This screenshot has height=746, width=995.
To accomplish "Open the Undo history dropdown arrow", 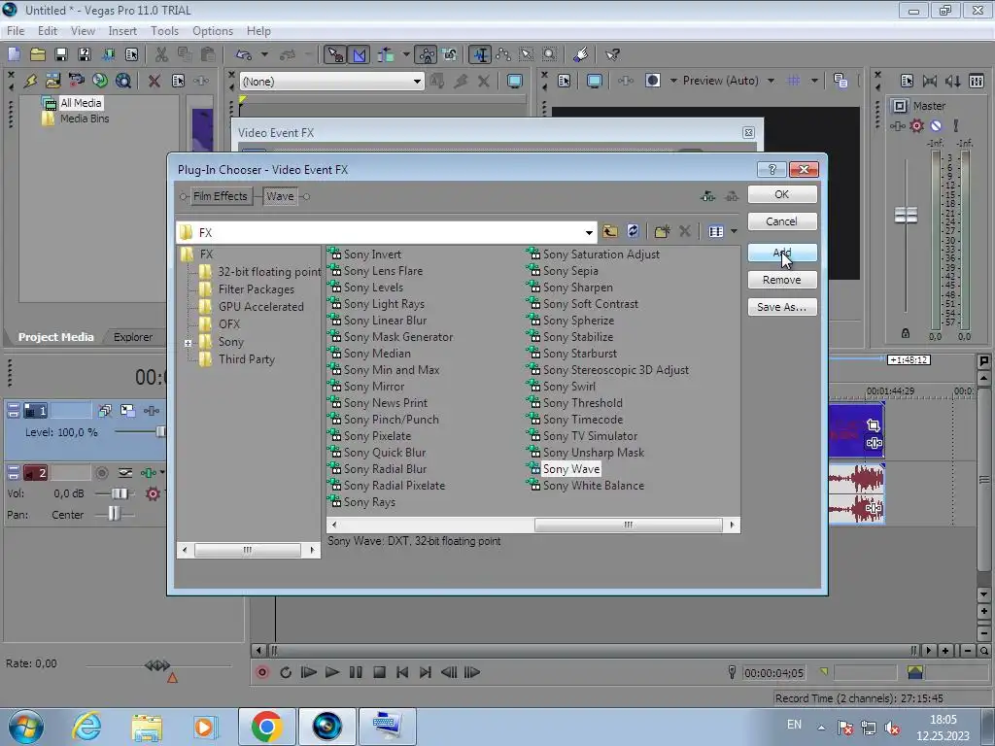I will point(264,54).
